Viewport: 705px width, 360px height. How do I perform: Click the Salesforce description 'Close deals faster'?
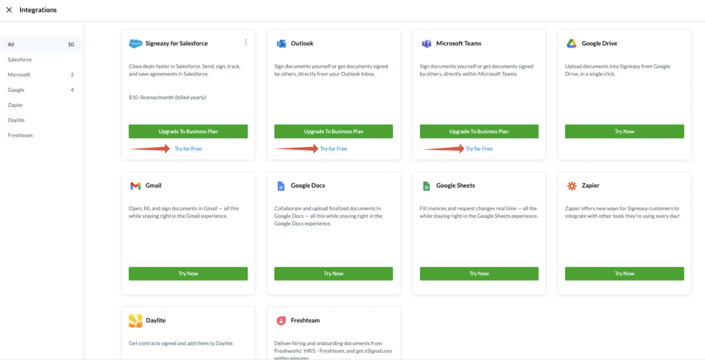[185, 70]
